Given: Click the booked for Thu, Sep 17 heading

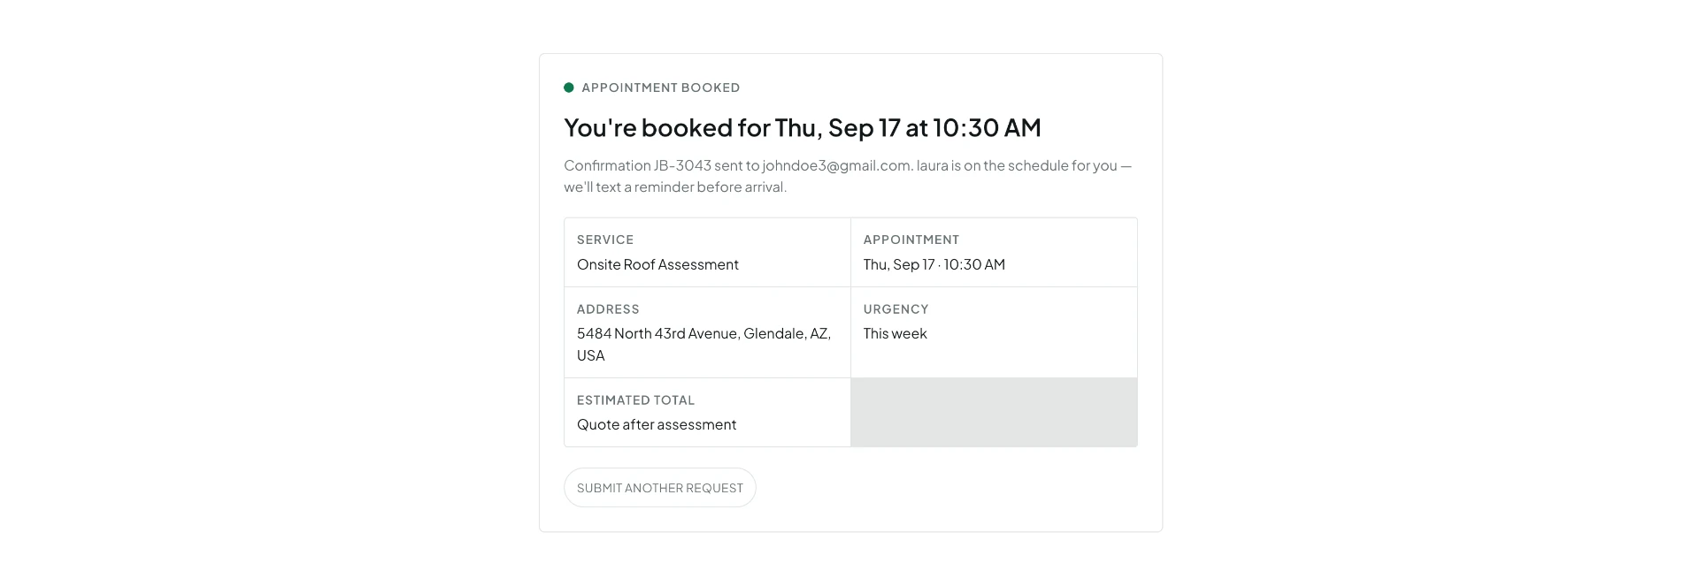Looking at the screenshot, I should (x=803, y=127).
